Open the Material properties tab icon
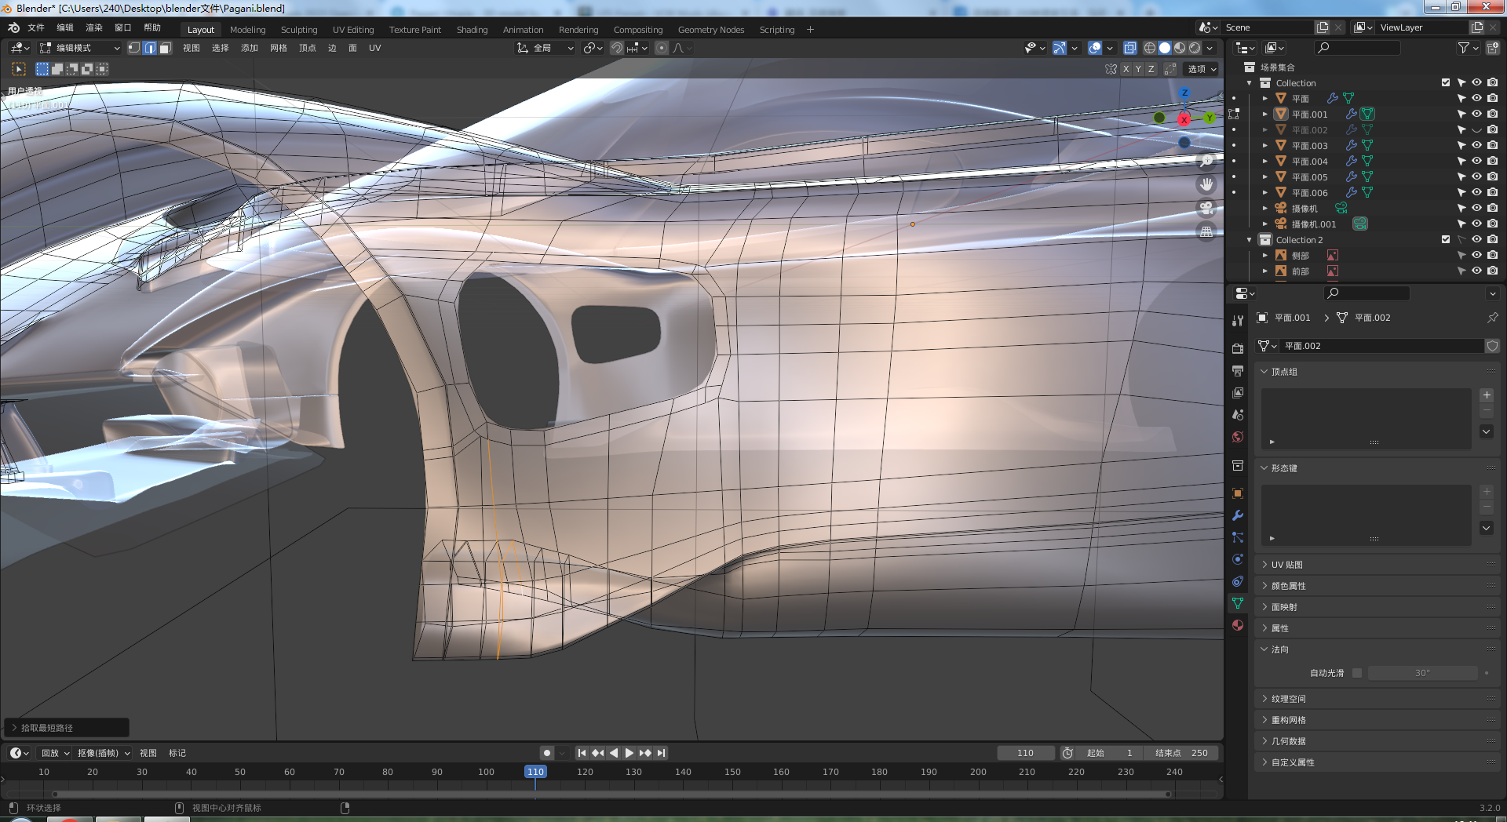Viewport: 1507px width, 822px height. pos(1238,625)
